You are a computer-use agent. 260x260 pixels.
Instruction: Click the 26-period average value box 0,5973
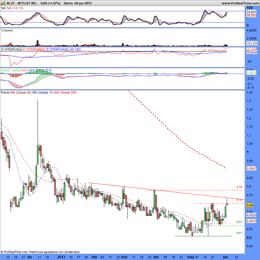(x=251, y=221)
